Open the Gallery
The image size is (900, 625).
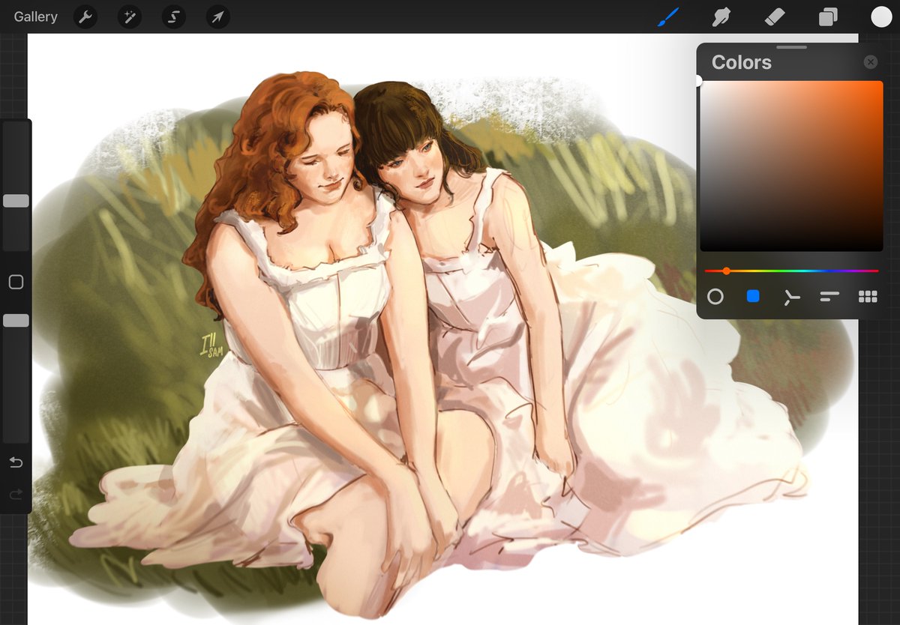(x=35, y=16)
